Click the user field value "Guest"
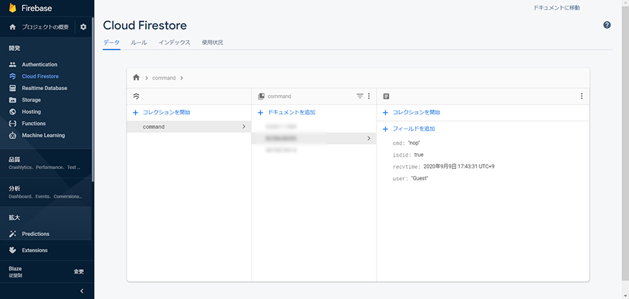Viewport: 629px width, 299px height. (419, 178)
